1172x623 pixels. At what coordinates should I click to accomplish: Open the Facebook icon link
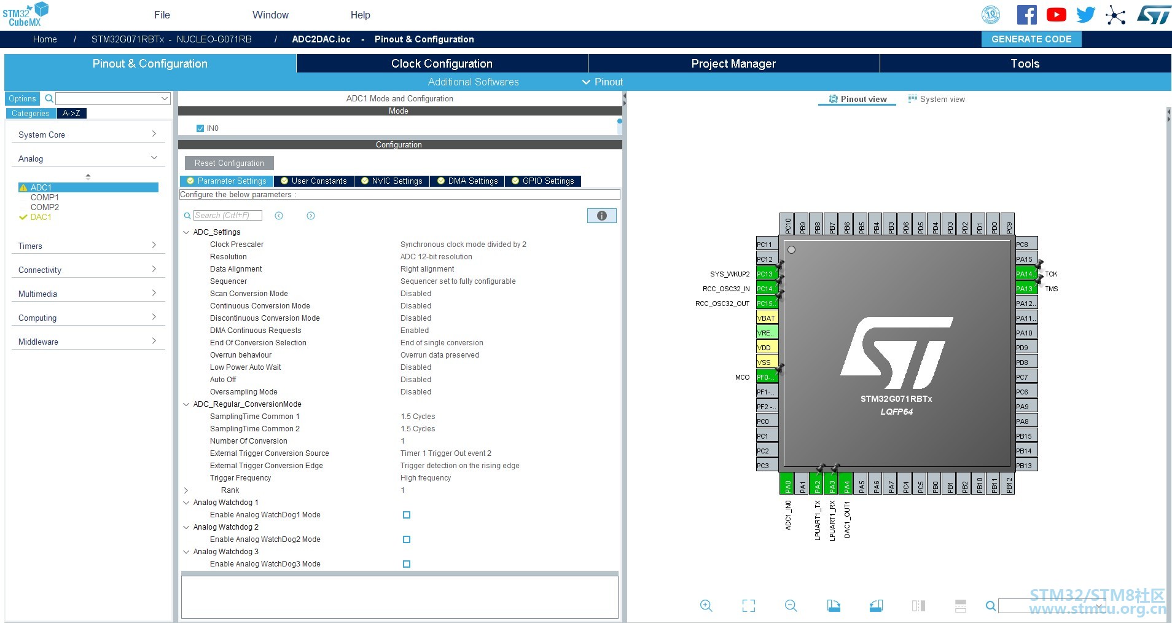[x=1026, y=15]
